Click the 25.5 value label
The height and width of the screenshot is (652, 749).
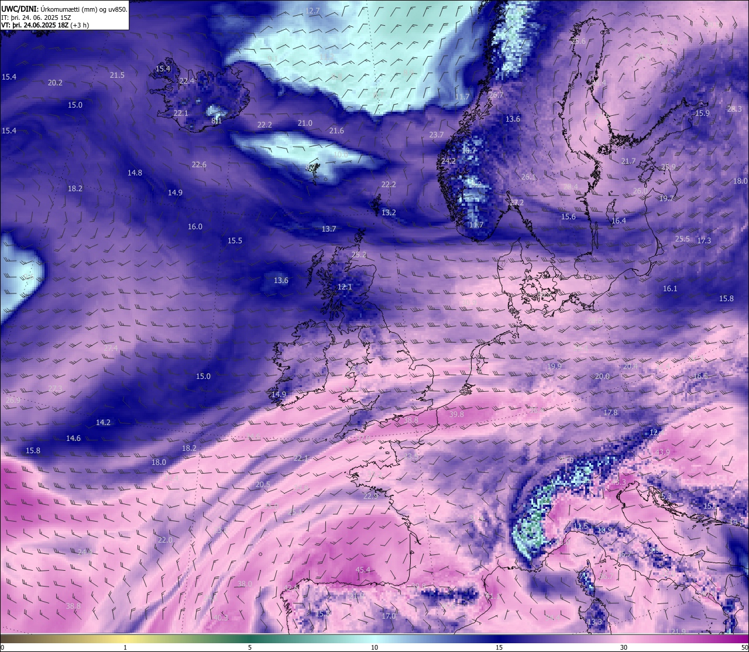682,239
